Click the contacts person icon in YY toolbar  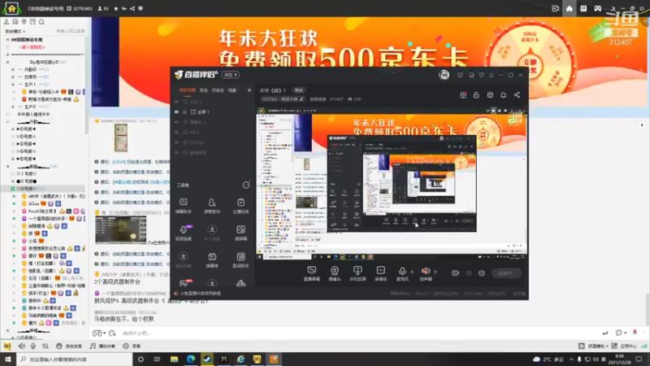6,22
